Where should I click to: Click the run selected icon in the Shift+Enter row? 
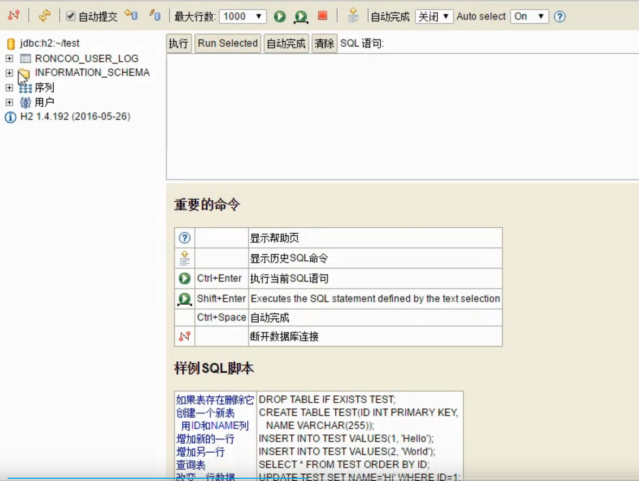(184, 299)
